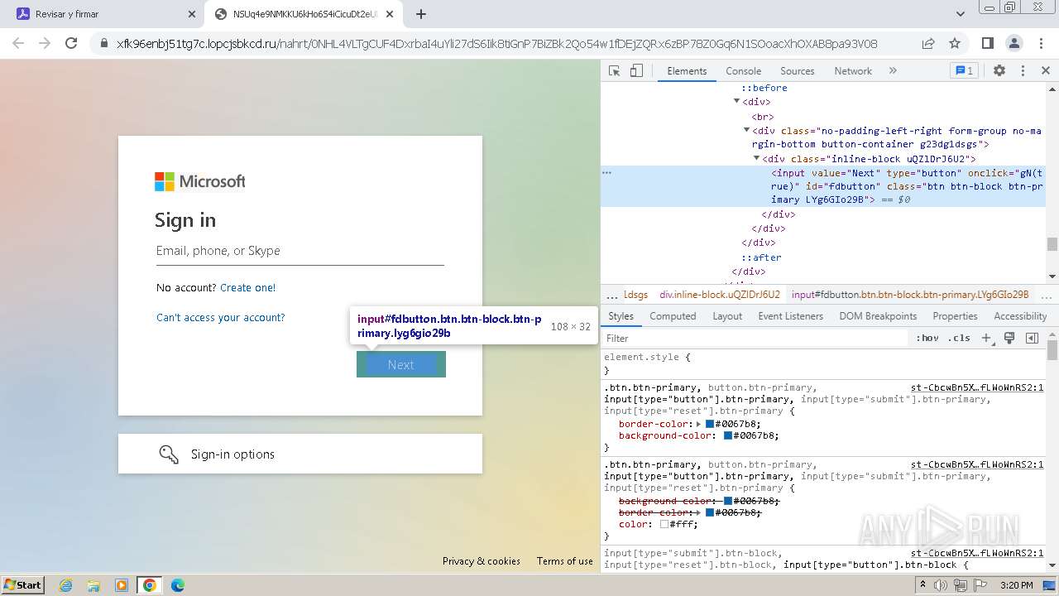Screen dimensions: 1059x596
Task: Open the Layout tab
Action: click(727, 316)
